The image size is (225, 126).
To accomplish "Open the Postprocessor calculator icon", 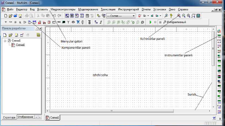I will [87, 16].
